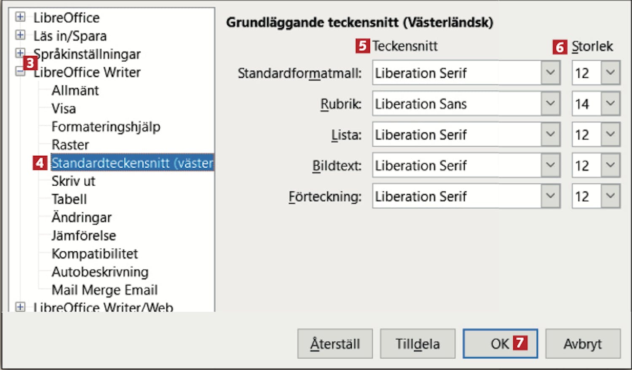
Task: Confirm the dialog with OK
Action: coord(500,344)
